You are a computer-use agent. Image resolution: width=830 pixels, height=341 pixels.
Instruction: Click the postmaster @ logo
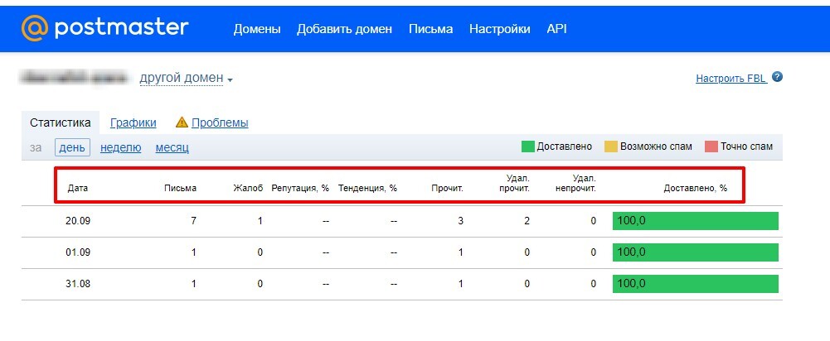[x=104, y=27]
